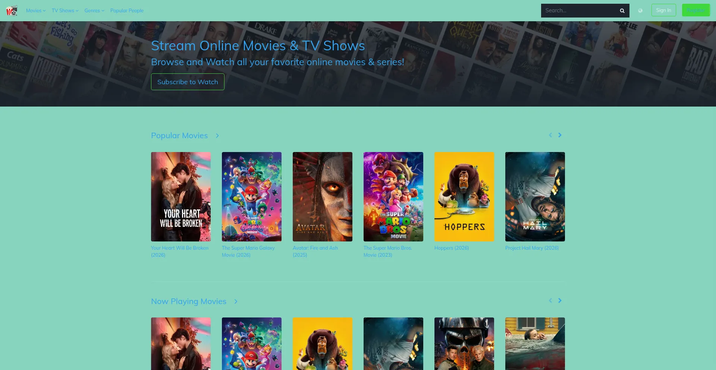Open The Super Mario Bros. Movie poster
Viewport: 716px width, 370px height.
pos(393,197)
